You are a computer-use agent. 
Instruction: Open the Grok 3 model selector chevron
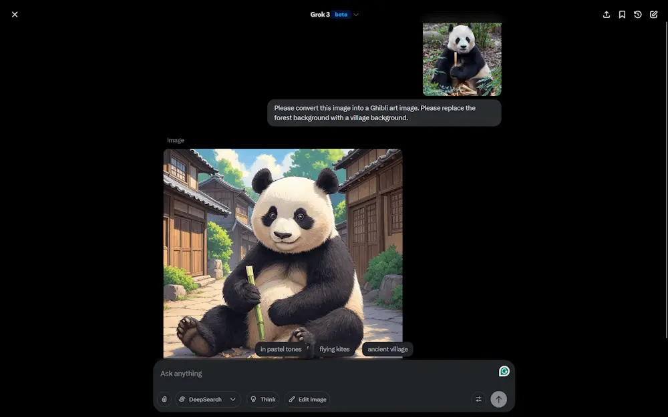(x=356, y=15)
